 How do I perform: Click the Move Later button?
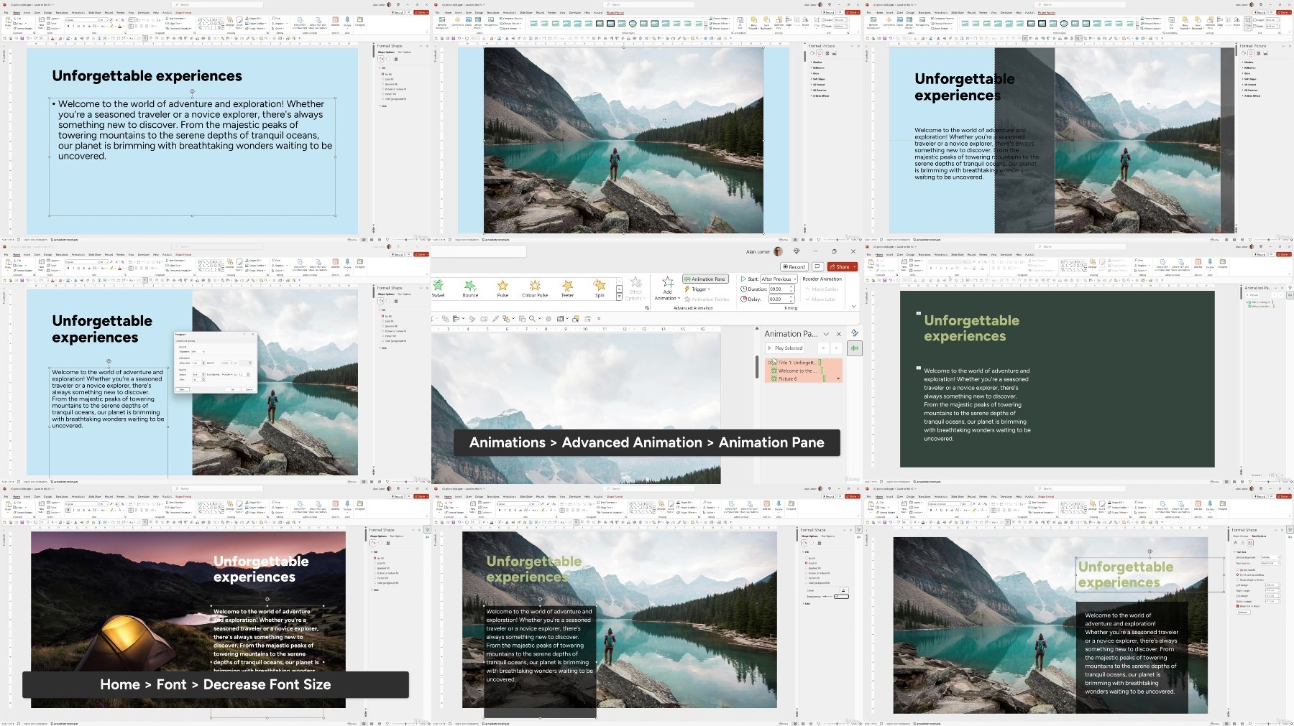coord(820,299)
